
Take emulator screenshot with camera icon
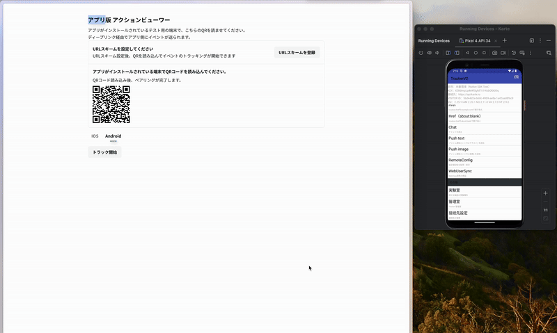tap(494, 53)
